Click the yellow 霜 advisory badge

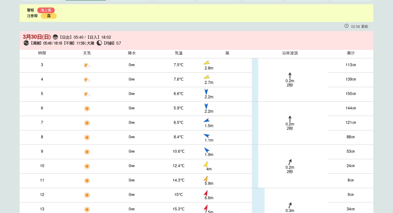tap(49, 16)
